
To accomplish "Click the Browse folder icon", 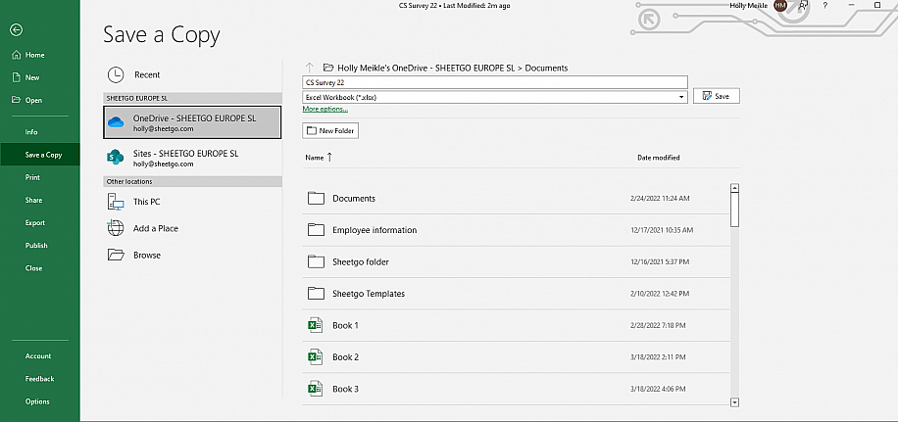I will tap(116, 255).
